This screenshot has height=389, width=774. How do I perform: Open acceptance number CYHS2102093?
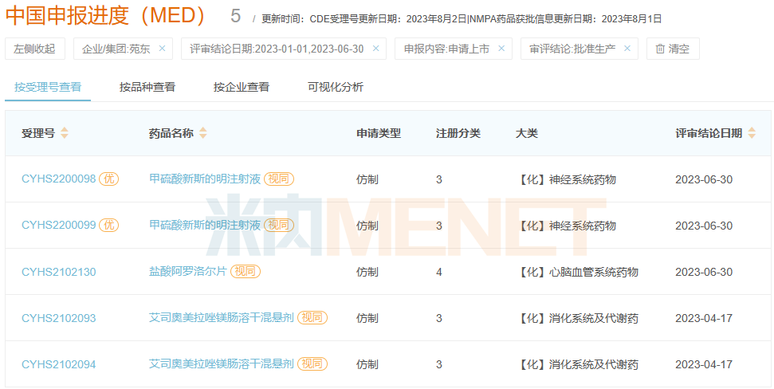coord(59,318)
